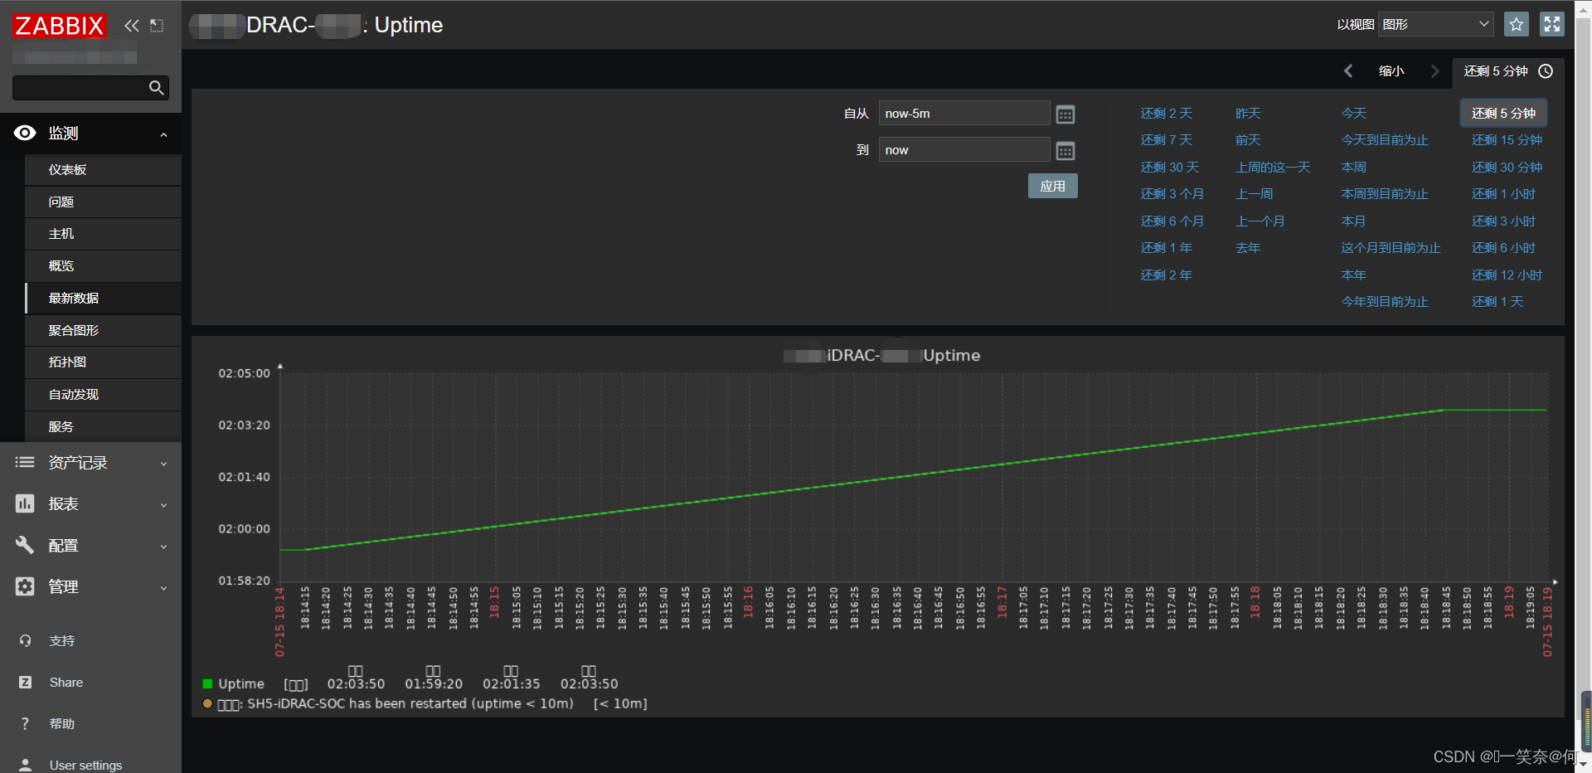Screen dimensions: 1592x773
Task: Click the hide sidebar icon
Action: coord(157,26)
